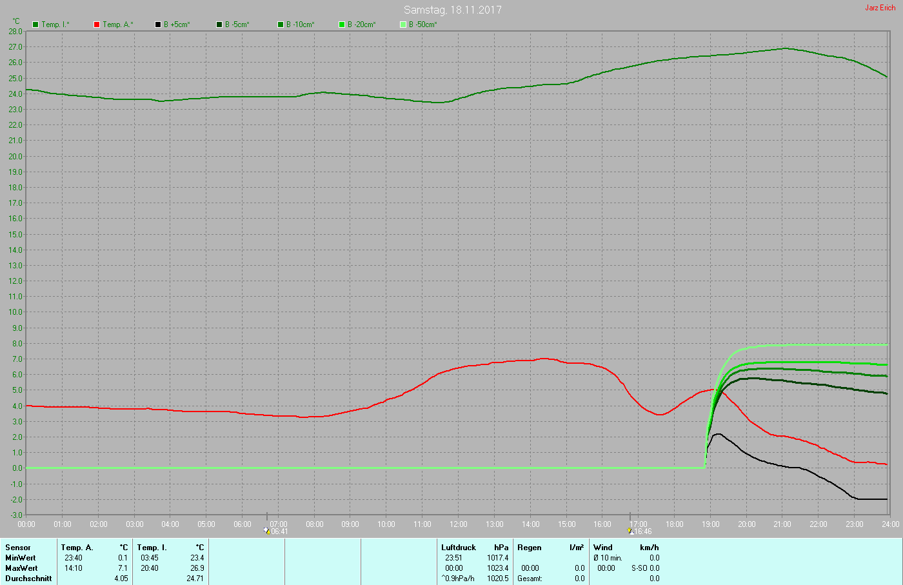Click the Temp. I. minimum value '23.4'

pyautogui.click(x=197, y=558)
